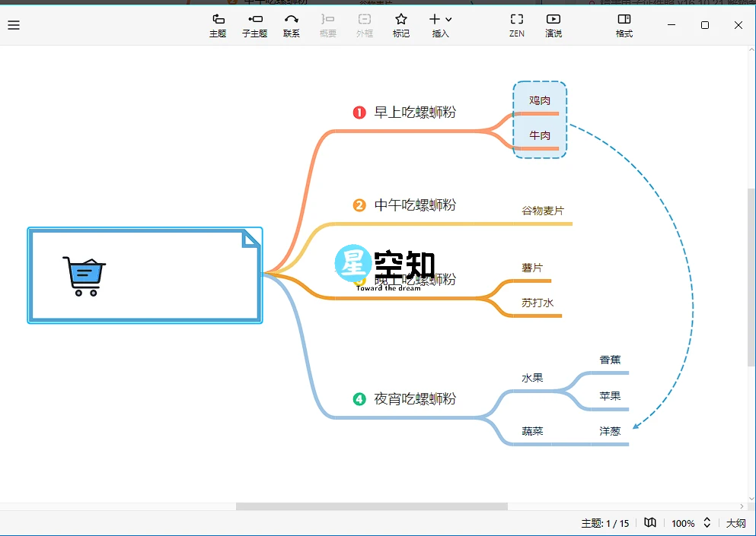This screenshot has height=536, width=756.
Task: Toggle ZEN focus mode
Action: [516, 25]
